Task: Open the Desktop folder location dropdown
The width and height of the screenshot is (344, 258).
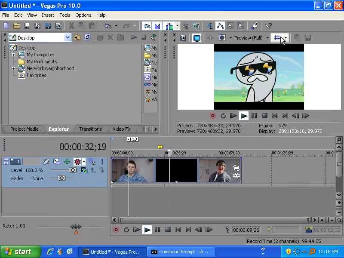Action: coord(68,38)
